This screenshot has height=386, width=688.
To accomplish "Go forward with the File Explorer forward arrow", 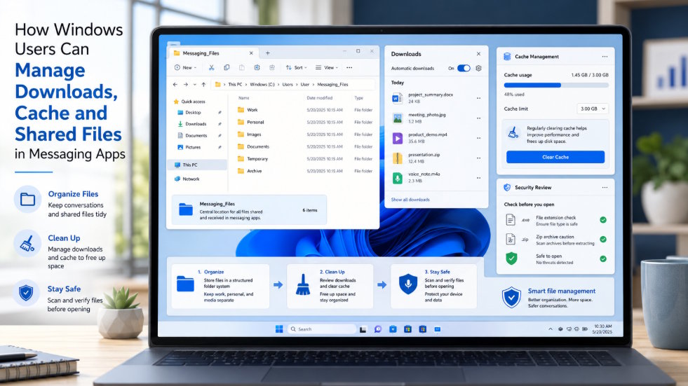I will pos(186,84).
